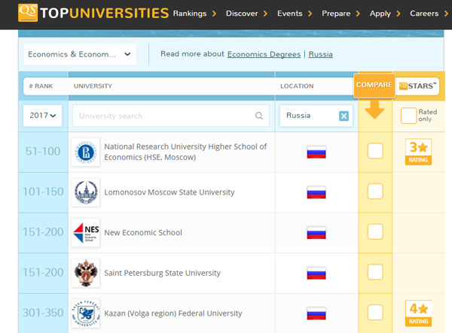Click the Russian flag in HSE row
This screenshot has height=333, width=452.
pyautogui.click(x=316, y=152)
